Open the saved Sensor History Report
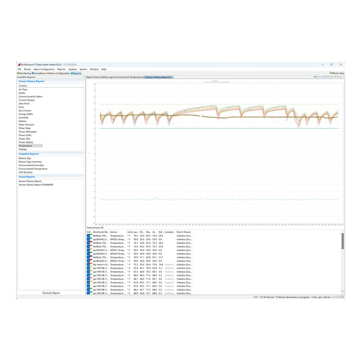This screenshot has height=361, width=361. [30, 181]
